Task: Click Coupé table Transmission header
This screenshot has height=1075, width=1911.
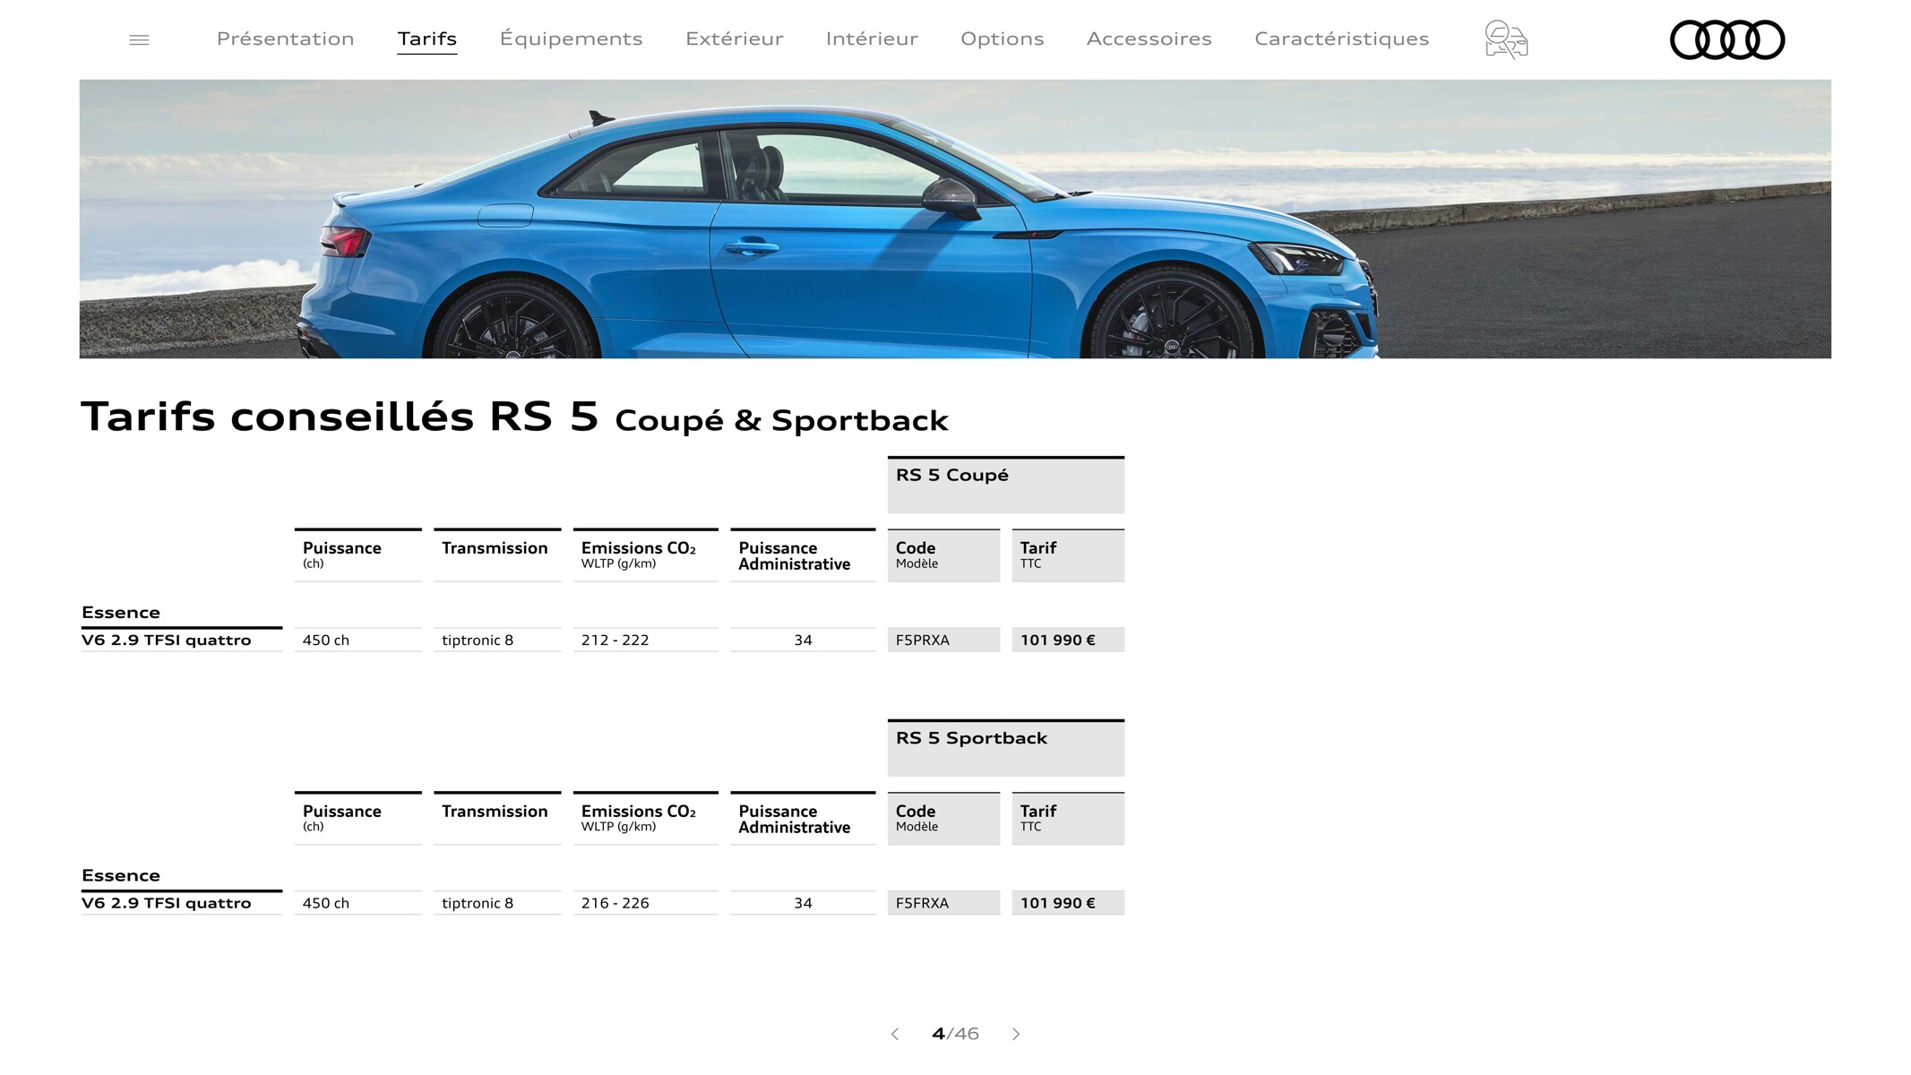Action: click(x=497, y=555)
